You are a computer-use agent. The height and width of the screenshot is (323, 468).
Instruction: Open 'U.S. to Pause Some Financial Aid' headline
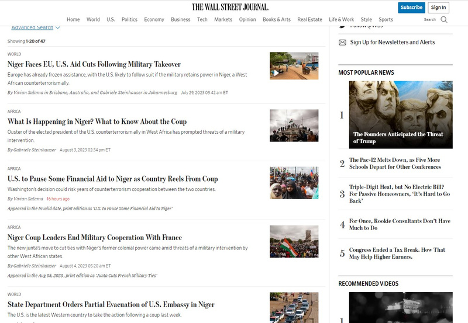point(112,179)
